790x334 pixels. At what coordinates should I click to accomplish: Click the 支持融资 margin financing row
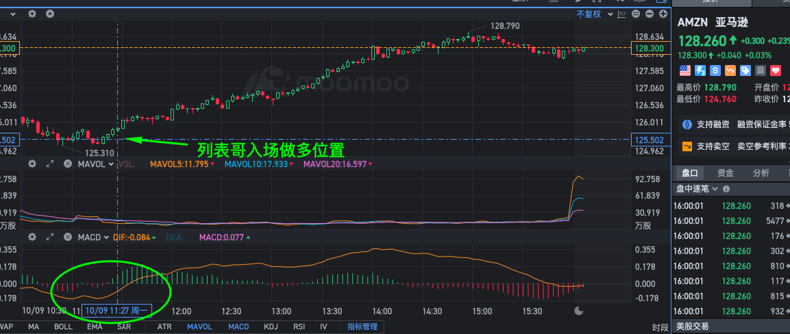(733, 124)
